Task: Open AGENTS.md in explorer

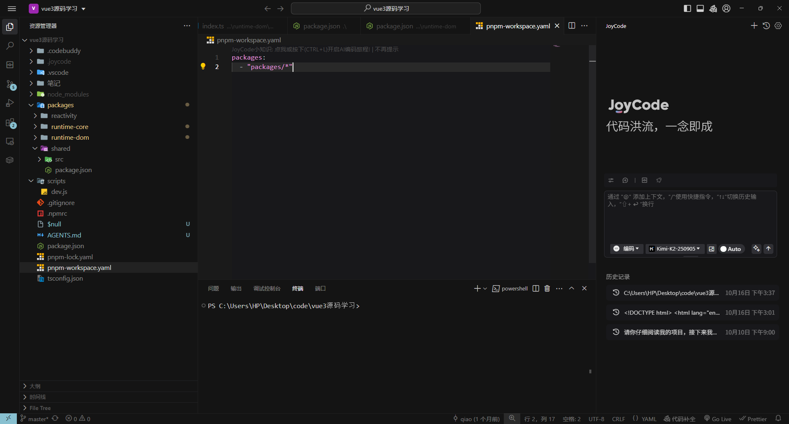Action: tap(64, 235)
